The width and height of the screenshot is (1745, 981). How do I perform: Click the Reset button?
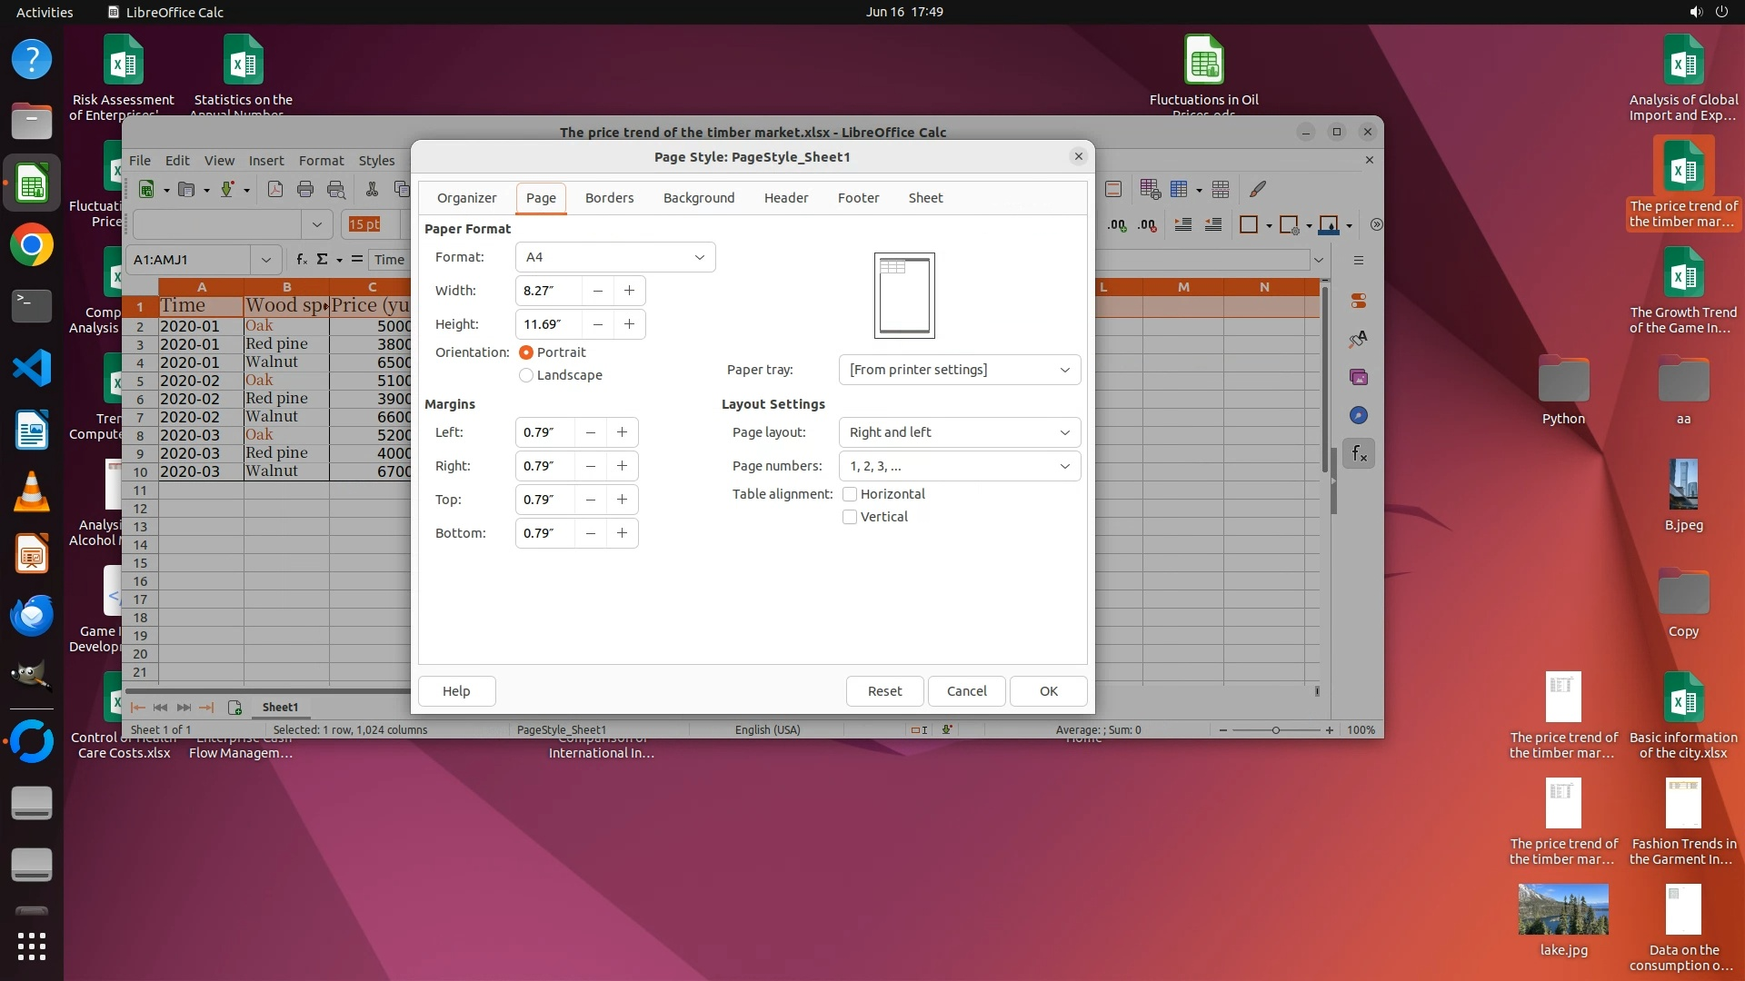point(884,691)
